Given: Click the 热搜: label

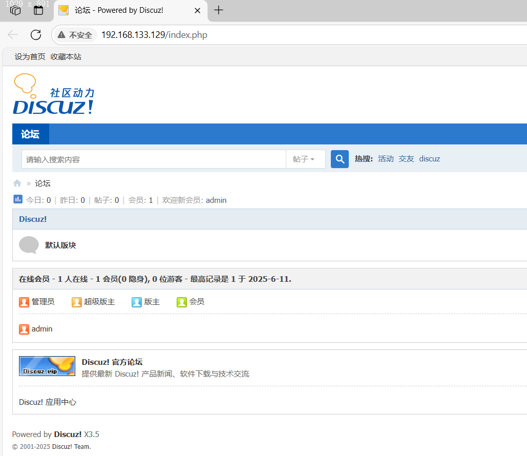Looking at the screenshot, I should click(x=364, y=159).
